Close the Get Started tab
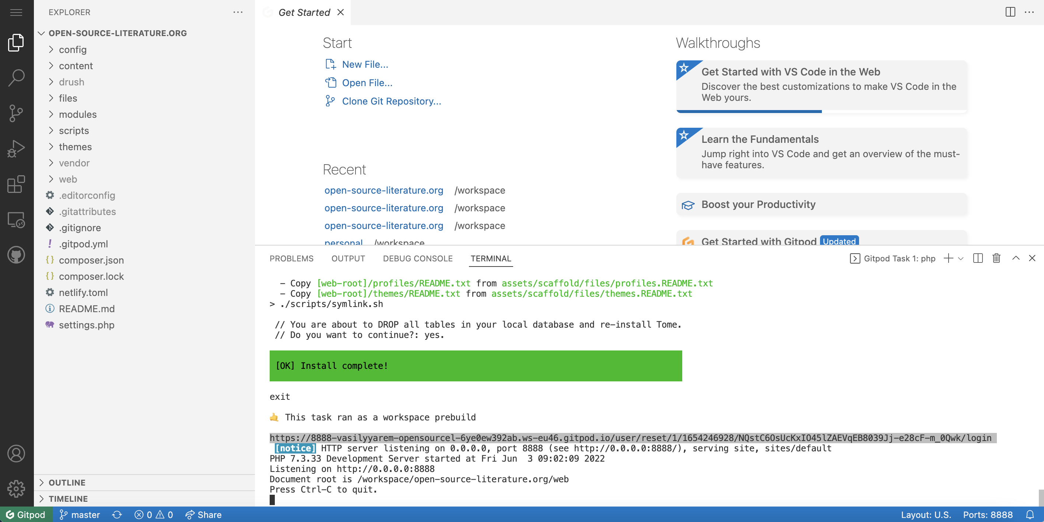The image size is (1044, 522). (x=340, y=12)
